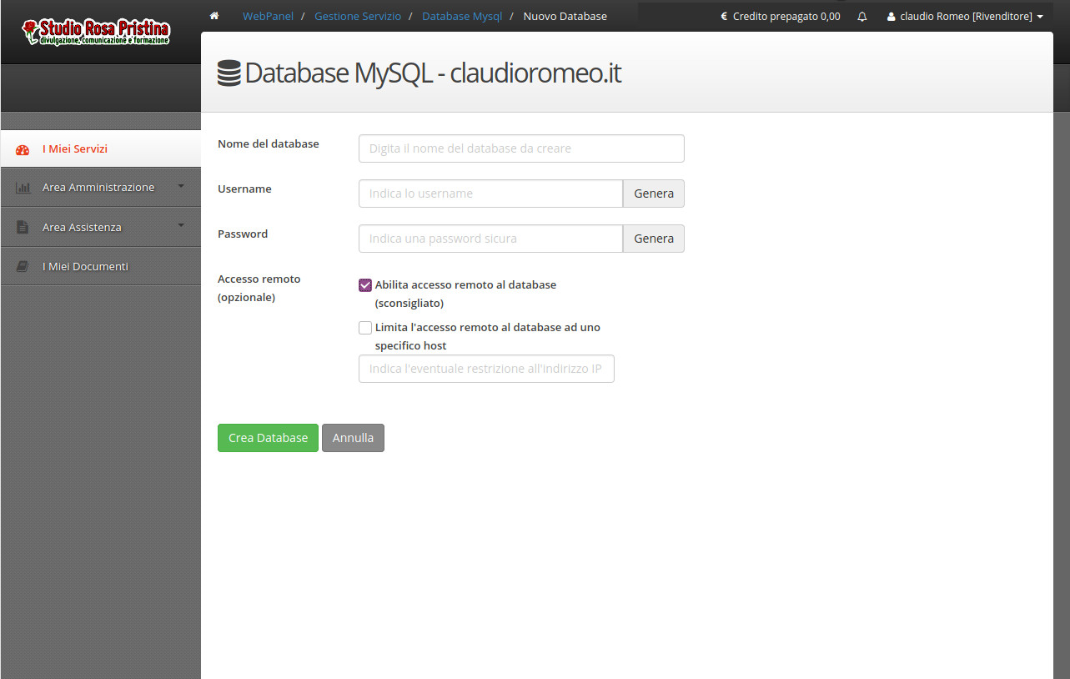Enable Limita l'accesso remoto to specific host
Screen dimensions: 1070x679
365,328
